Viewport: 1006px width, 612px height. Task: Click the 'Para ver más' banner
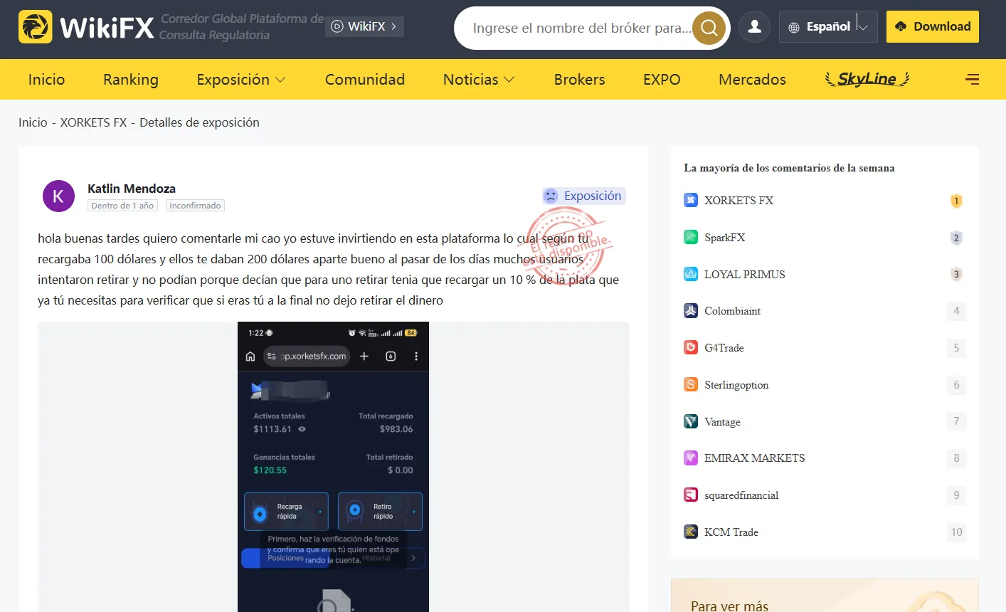tap(825, 595)
